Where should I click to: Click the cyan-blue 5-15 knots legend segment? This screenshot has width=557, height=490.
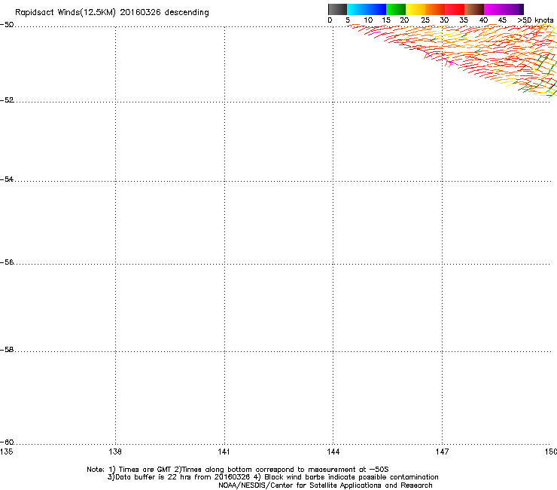[x=367, y=9]
